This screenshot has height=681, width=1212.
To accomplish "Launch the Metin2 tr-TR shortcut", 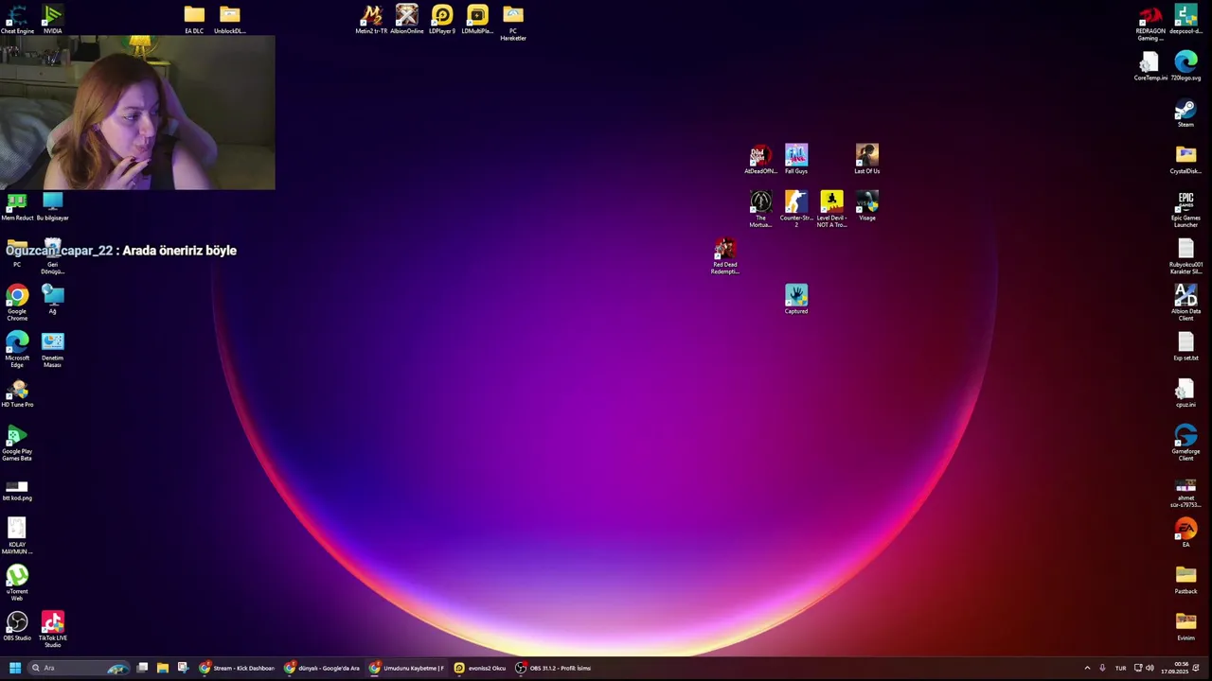I will pyautogui.click(x=371, y=19).
